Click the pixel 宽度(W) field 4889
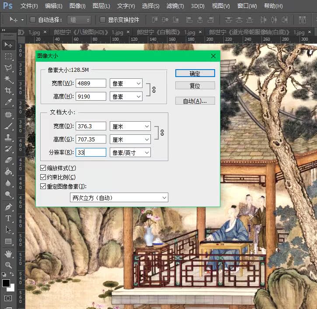 (91, 83)
